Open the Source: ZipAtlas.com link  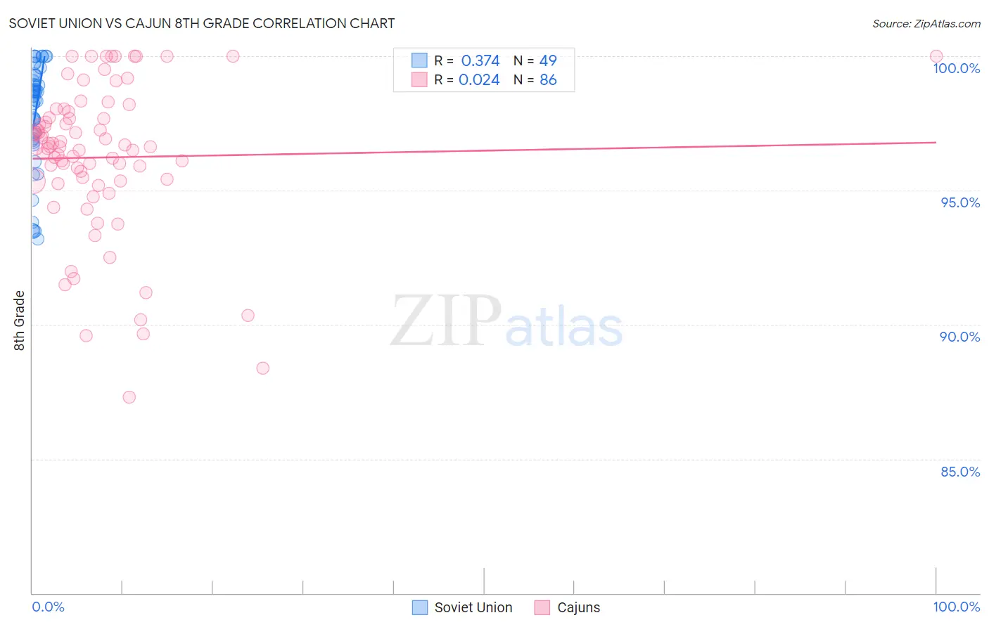point(926,23)
